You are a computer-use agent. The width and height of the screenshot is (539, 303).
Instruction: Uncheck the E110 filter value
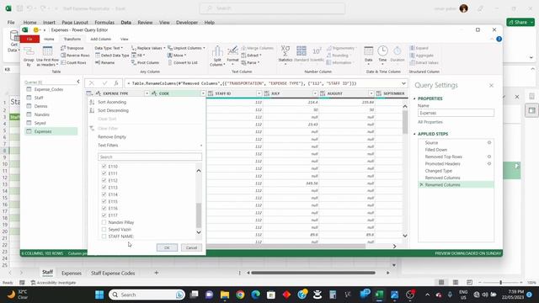tap(104, 167)
